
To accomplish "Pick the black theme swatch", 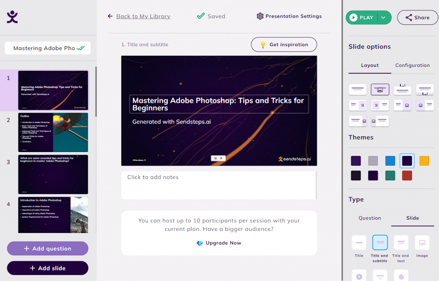I will [356, 176].
